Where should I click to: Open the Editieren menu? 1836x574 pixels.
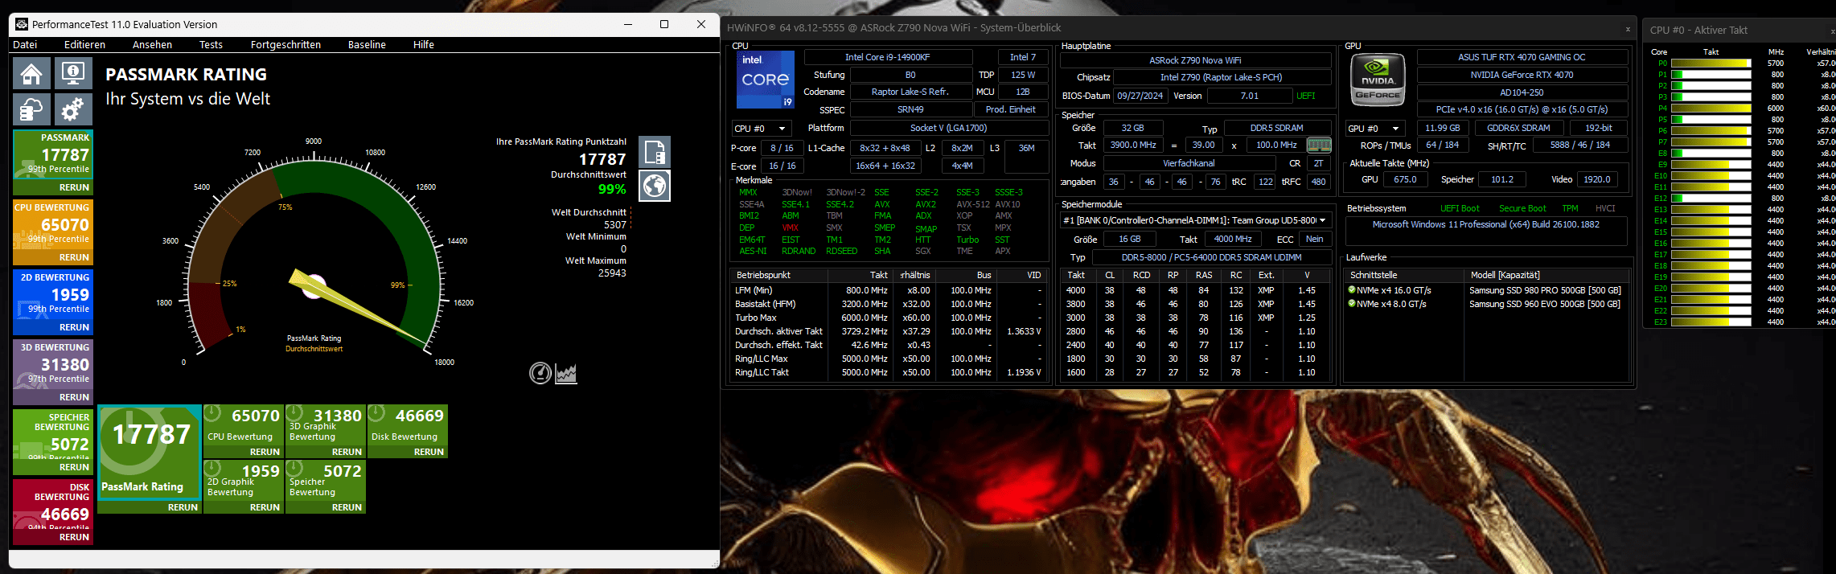[84, 45]
